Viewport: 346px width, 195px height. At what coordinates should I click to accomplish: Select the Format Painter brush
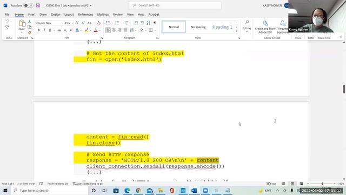click(29, 32)
